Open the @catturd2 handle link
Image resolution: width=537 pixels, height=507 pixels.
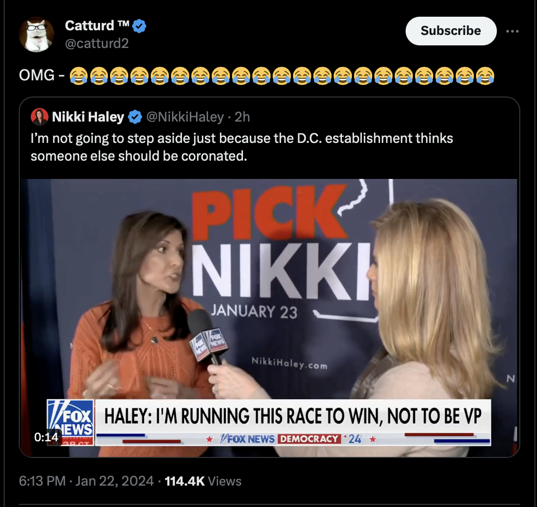97,43
